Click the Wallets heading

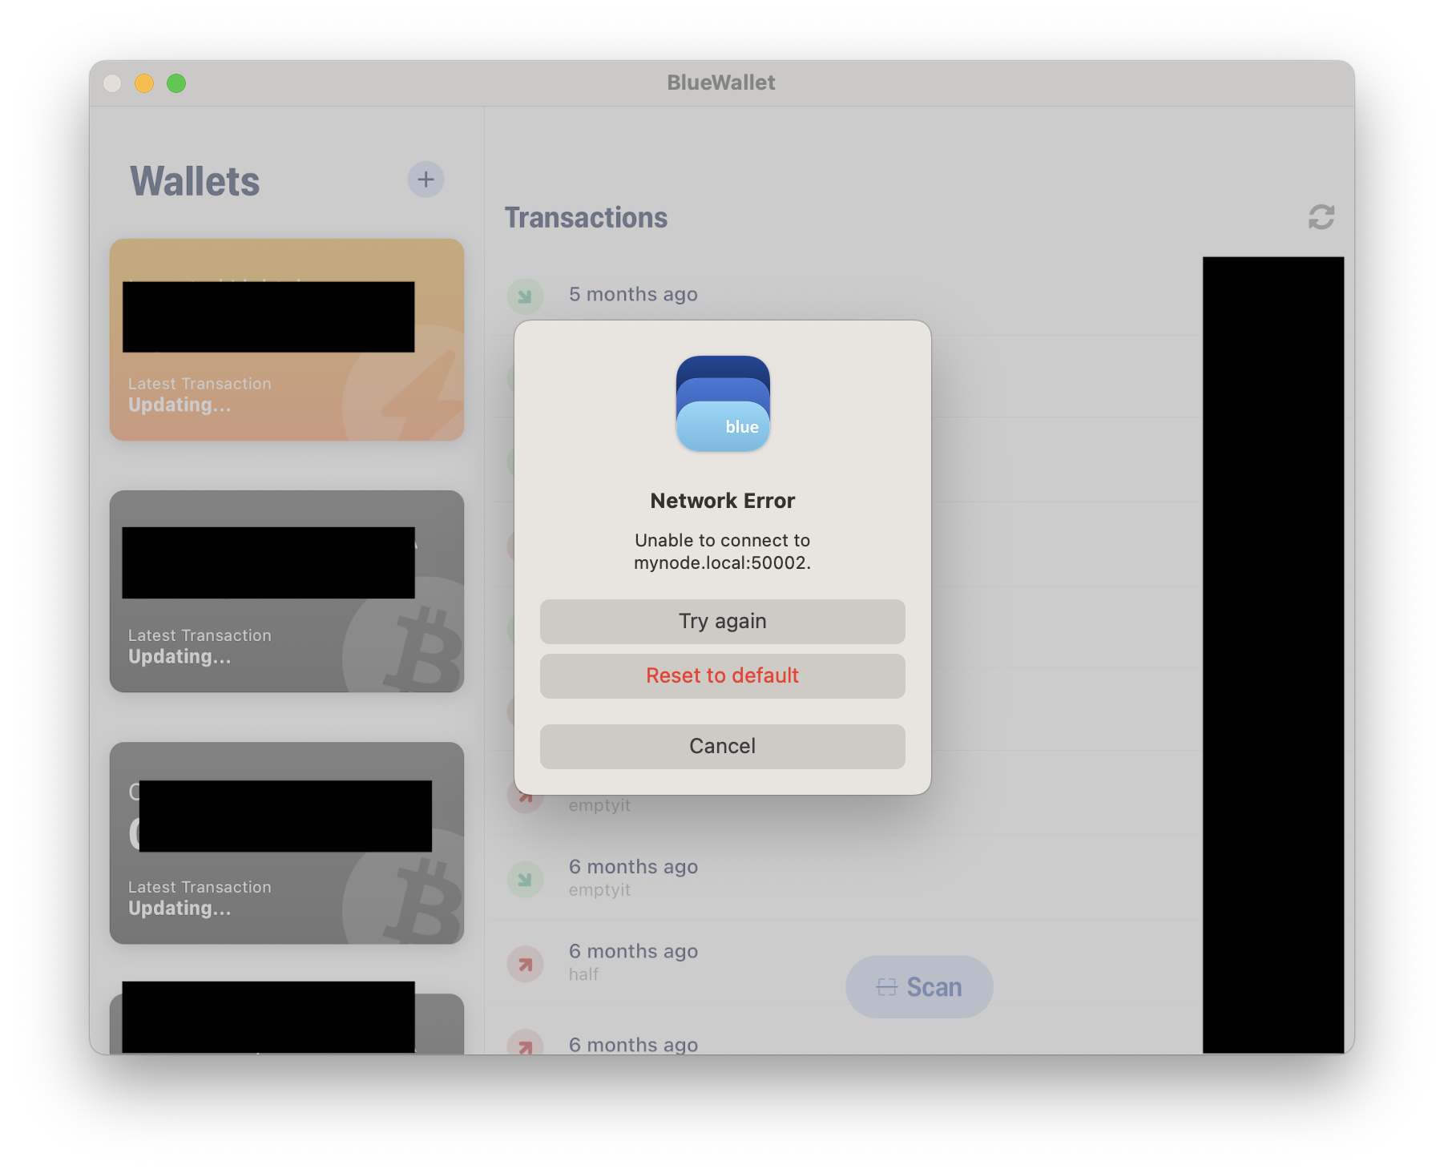click(194, 180)
